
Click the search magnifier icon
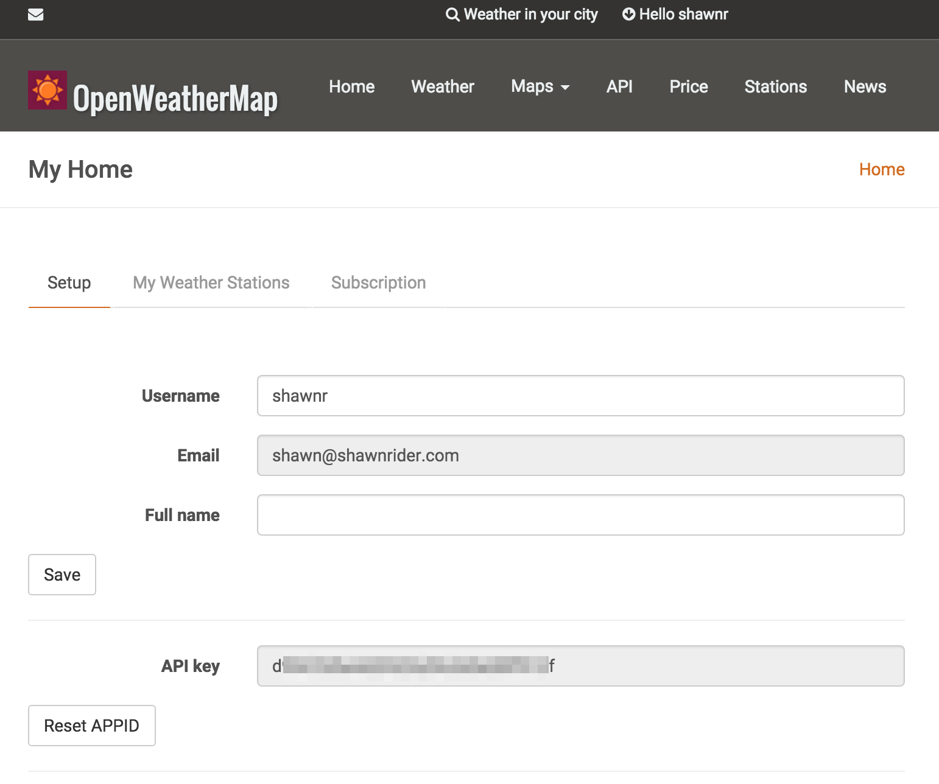coord(452,15)
